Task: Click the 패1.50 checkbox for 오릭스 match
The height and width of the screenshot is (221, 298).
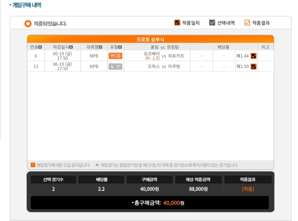Action: (x=253, y=67)
